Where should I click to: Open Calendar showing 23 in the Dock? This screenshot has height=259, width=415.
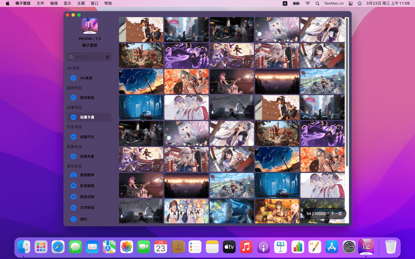[x=161, y=247]
